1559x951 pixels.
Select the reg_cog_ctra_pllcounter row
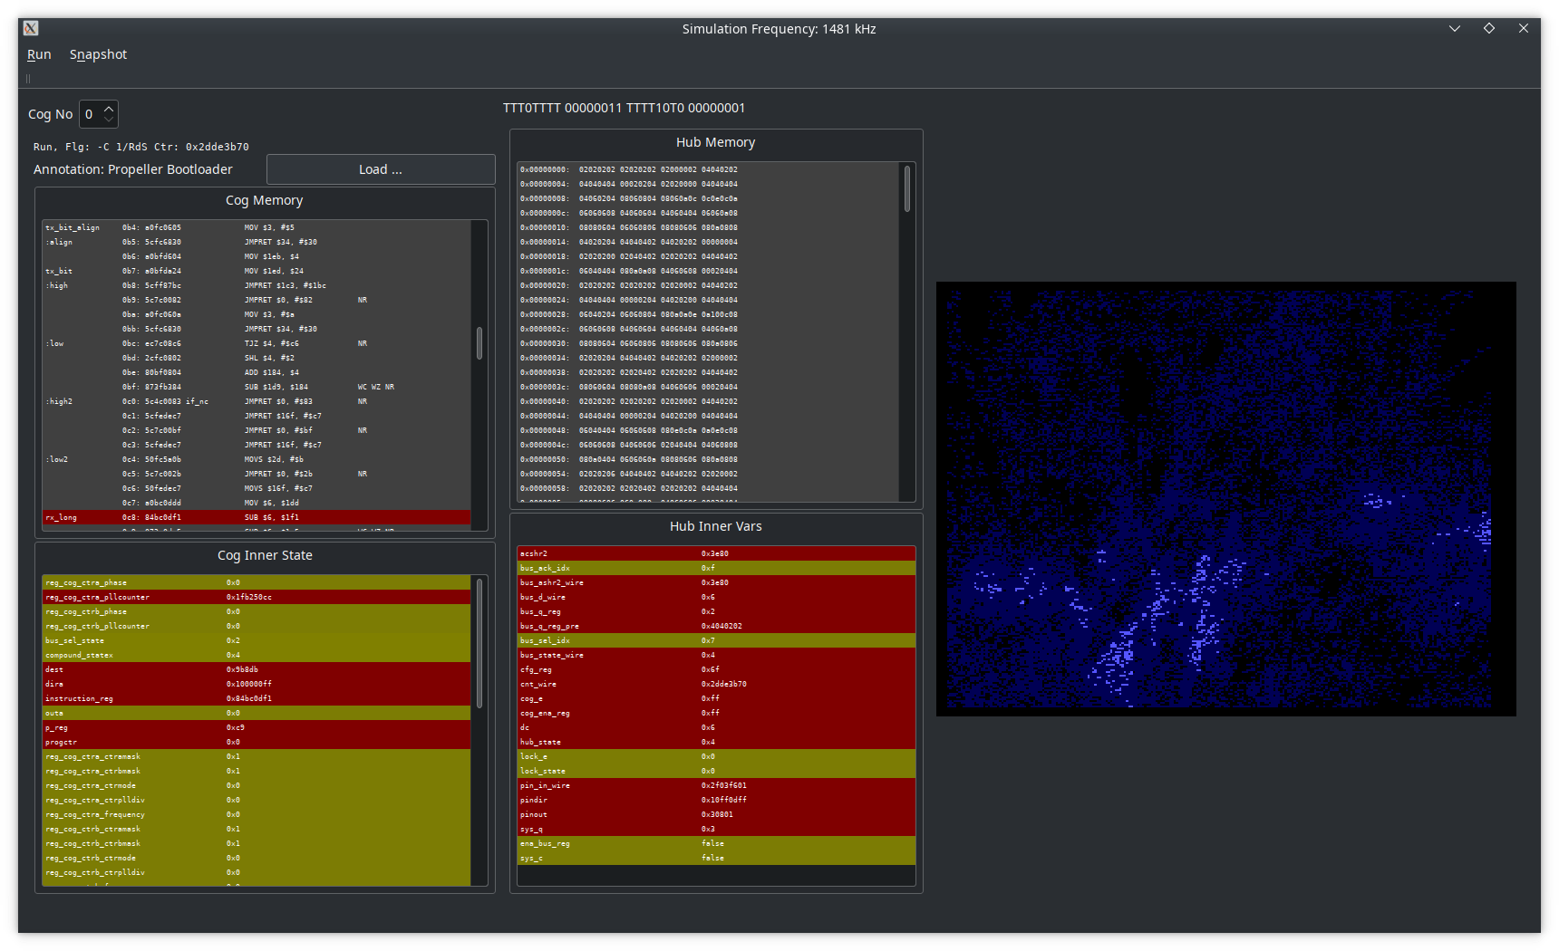[257, 597]
